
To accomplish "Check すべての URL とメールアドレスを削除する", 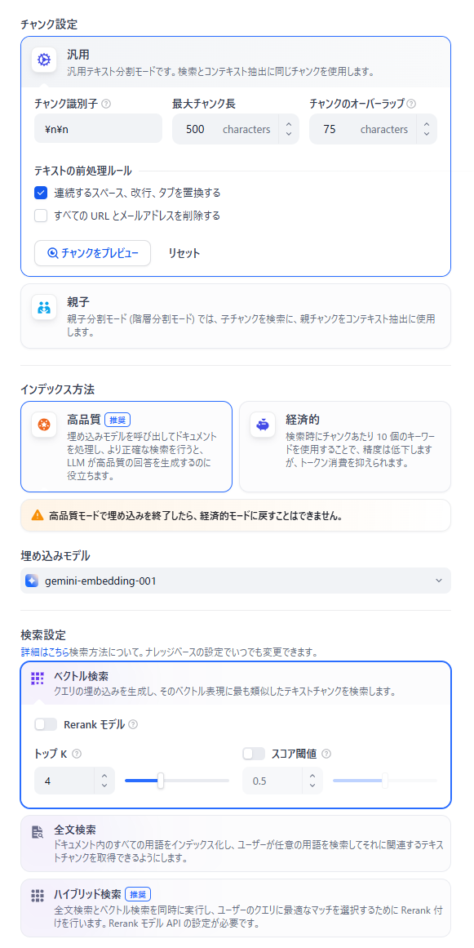I will click(x=41, y=216).
